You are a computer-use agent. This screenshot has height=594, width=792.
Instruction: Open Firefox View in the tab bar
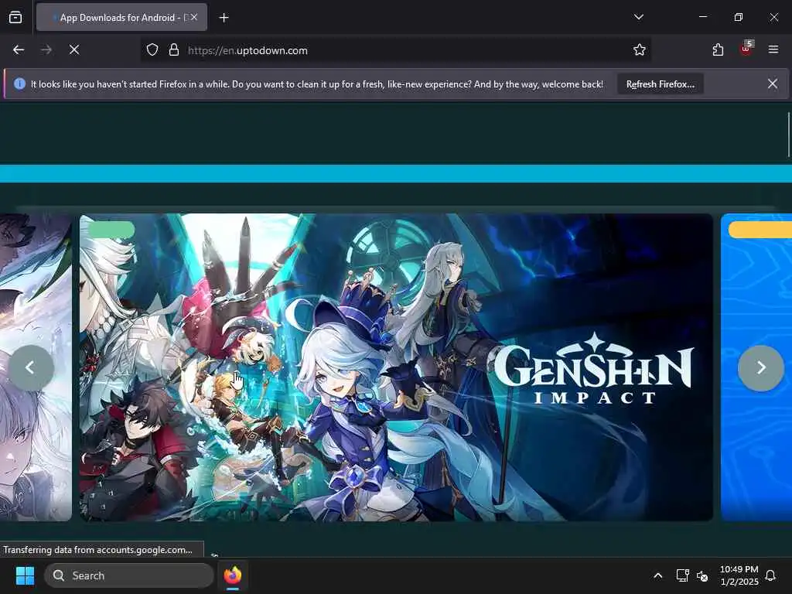(x=15, y=17)
